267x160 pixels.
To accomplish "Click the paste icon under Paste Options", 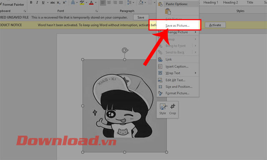I will point(168,11).
